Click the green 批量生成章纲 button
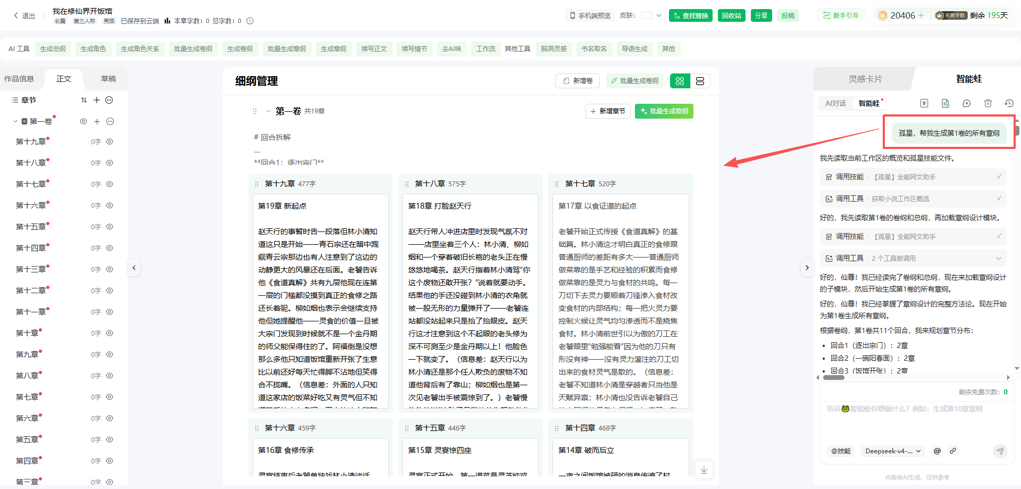 pyautogui.click(x=664, y=111)
